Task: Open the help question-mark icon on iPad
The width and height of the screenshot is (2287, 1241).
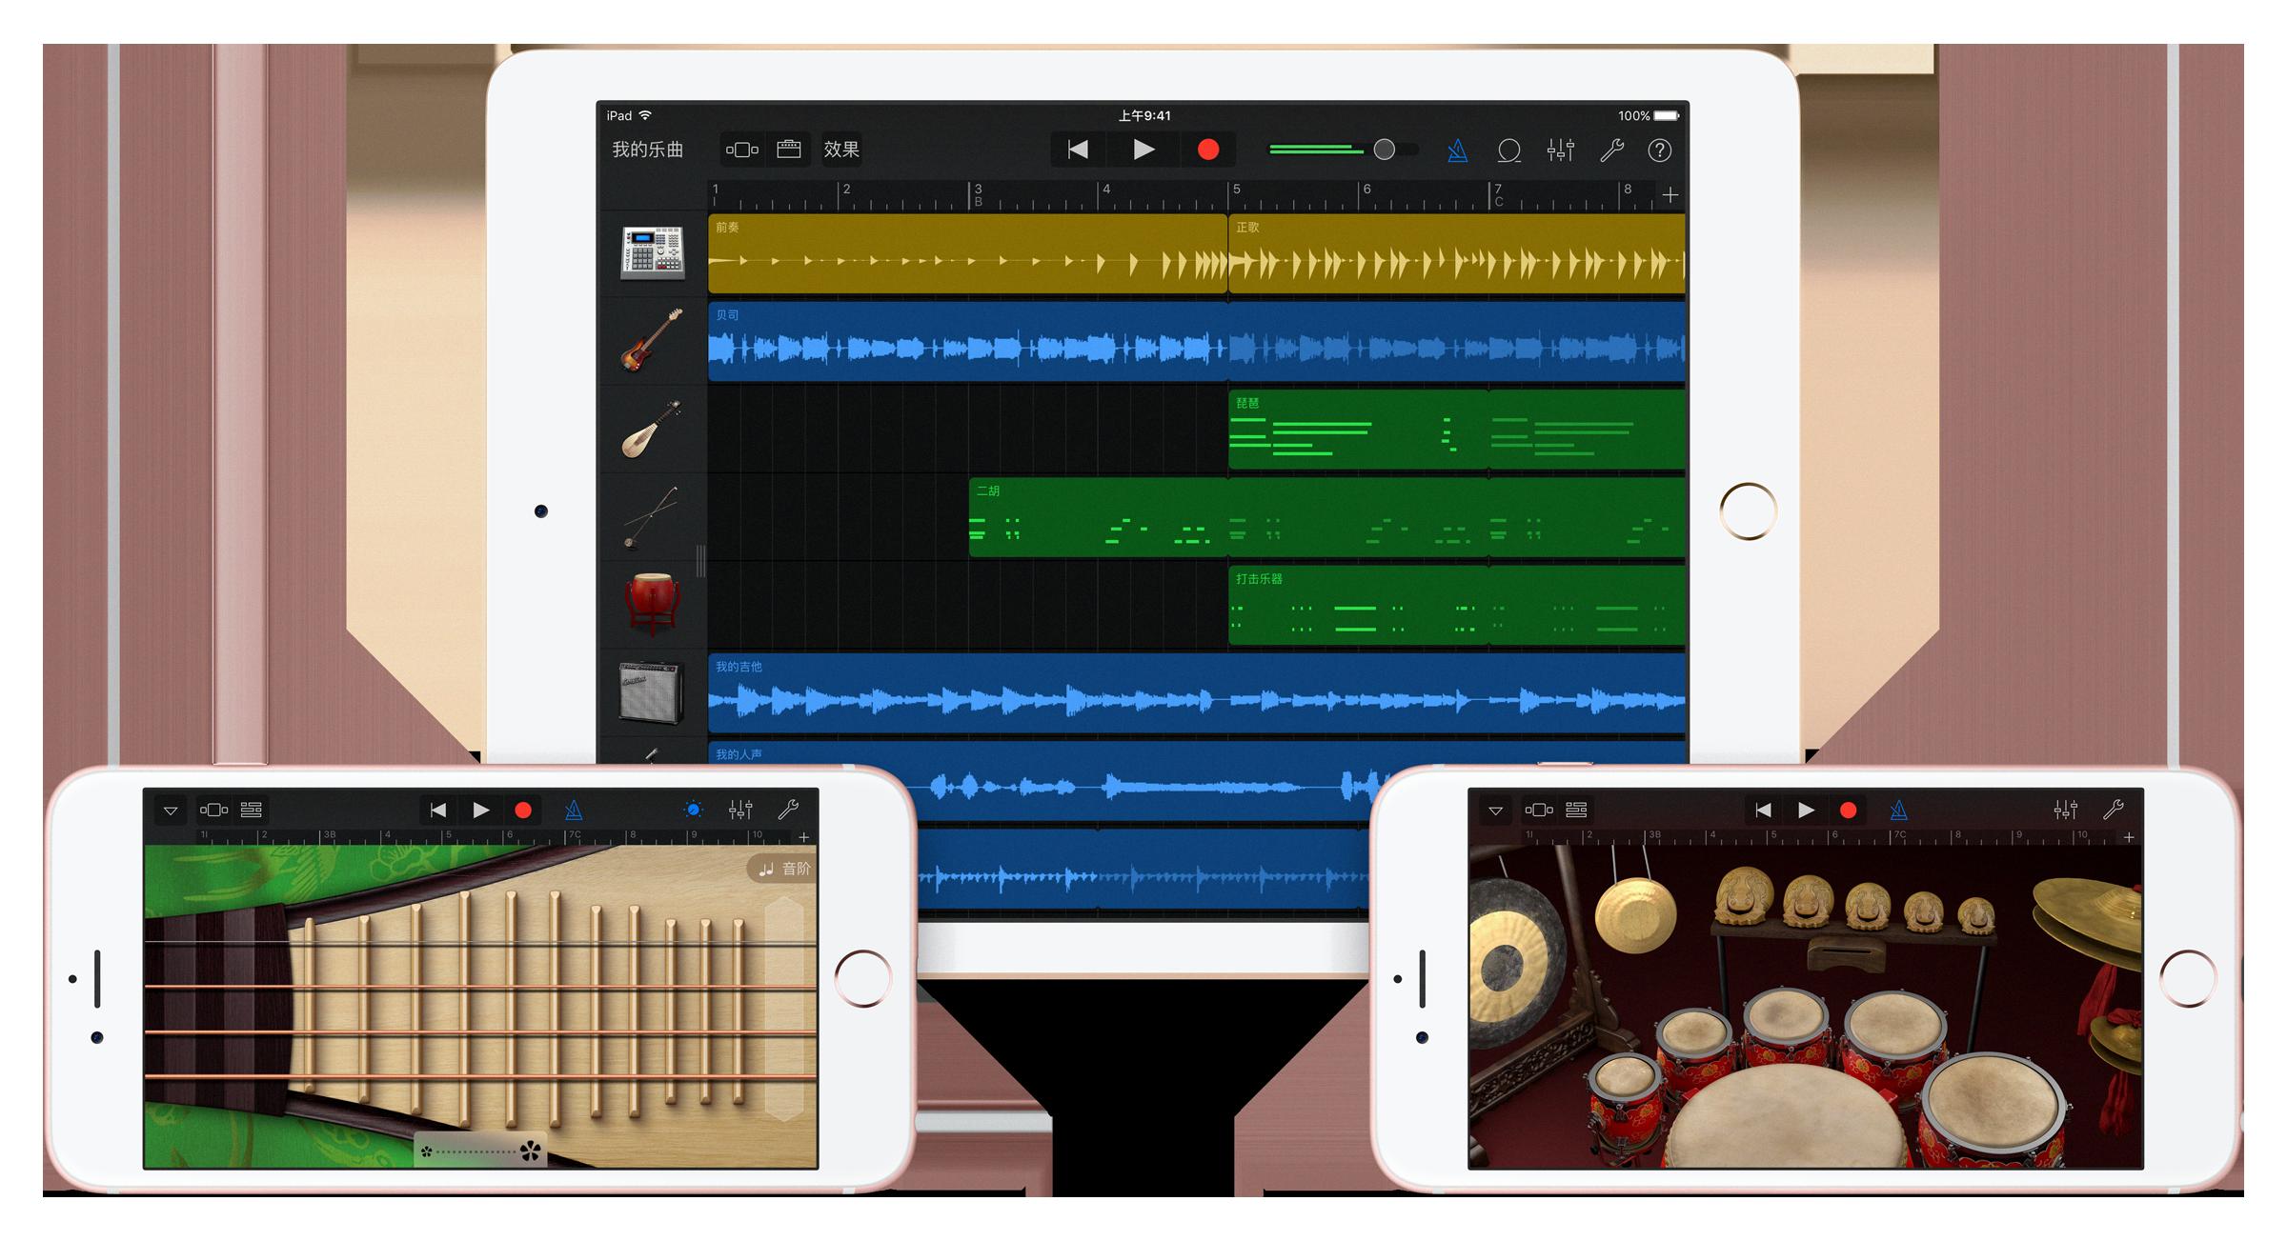Action: click(x=1660, y=150)
